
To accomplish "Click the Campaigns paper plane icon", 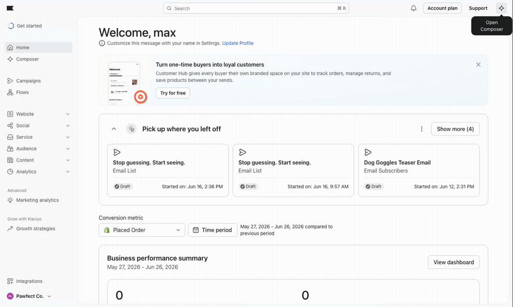I will [10, 81].
